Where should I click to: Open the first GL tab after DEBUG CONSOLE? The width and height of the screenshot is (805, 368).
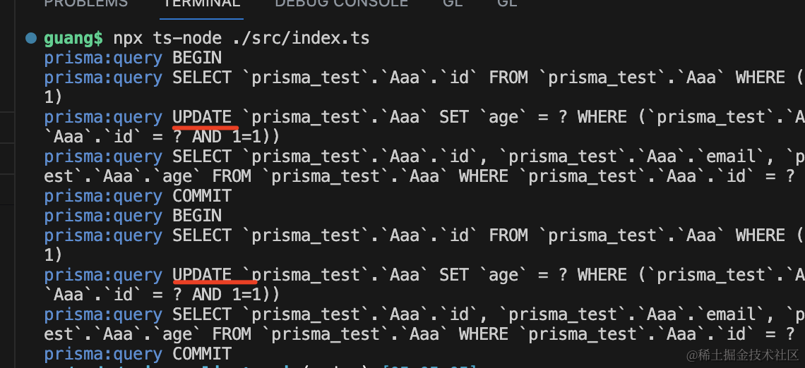(x=453, y=3)
